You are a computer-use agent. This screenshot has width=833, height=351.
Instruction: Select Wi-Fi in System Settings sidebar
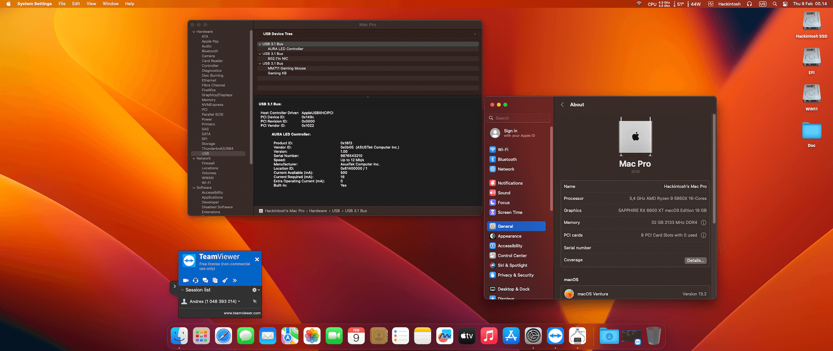coord(516,149)
